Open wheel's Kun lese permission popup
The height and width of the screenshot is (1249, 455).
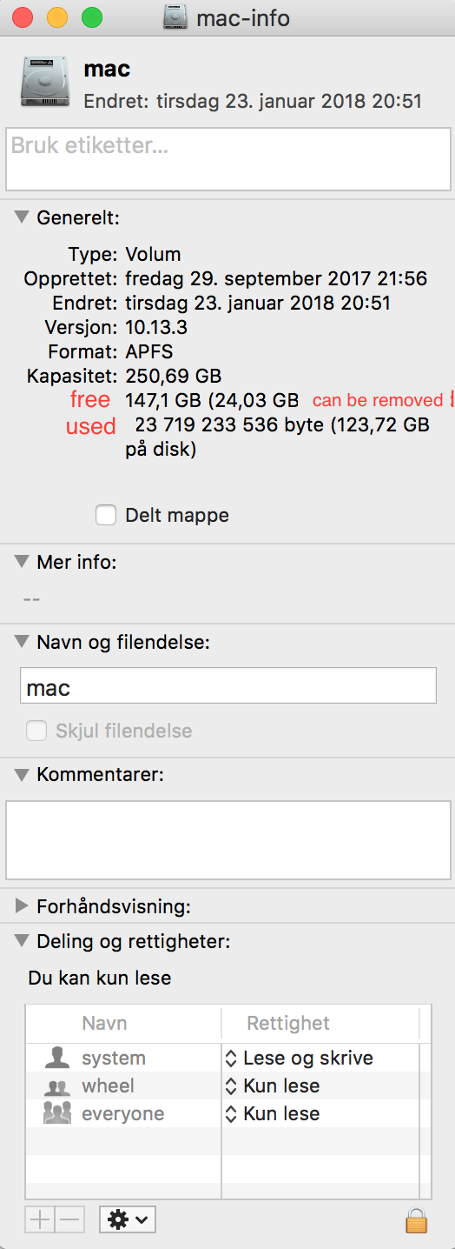(273, 1085)
